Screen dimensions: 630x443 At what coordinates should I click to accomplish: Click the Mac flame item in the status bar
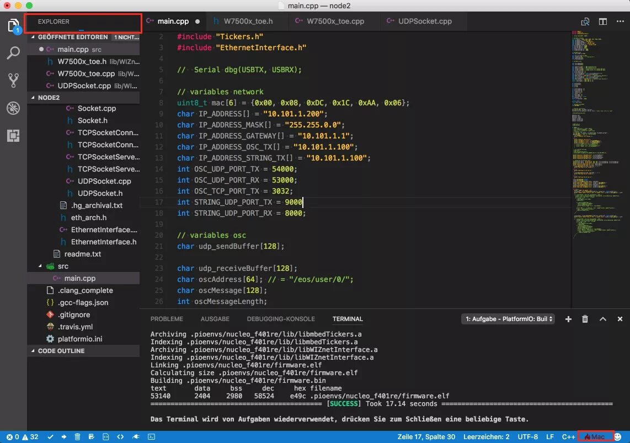[595, 436]
